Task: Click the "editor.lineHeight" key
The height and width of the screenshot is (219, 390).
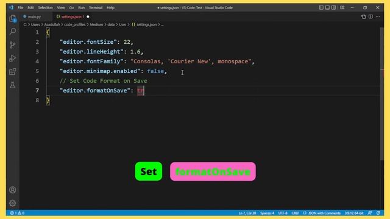Action: pyautogui.click(x=91, y=52)
